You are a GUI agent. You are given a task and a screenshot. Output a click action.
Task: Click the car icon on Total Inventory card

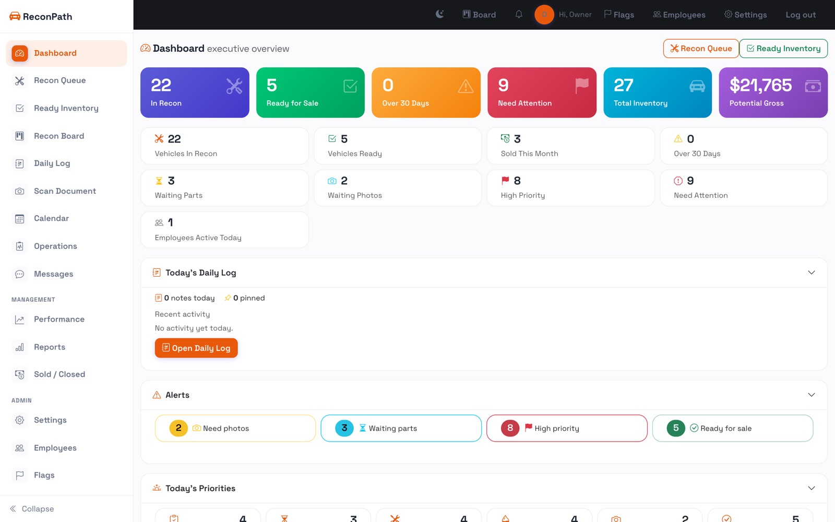pos(697,86)
